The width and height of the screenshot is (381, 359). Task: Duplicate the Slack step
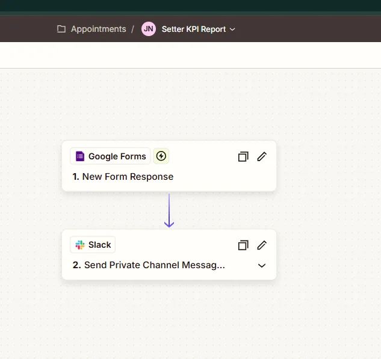[243, 245]
